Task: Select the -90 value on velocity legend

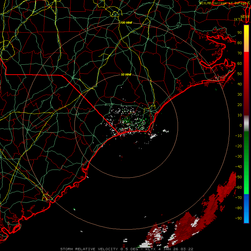Action: click(x=238, y=218)
